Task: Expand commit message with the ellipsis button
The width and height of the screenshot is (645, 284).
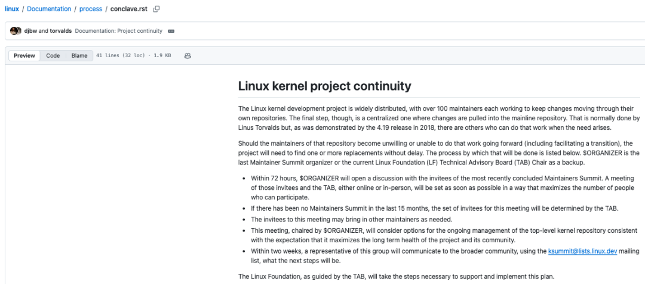Action: click(x=171, y=31)
